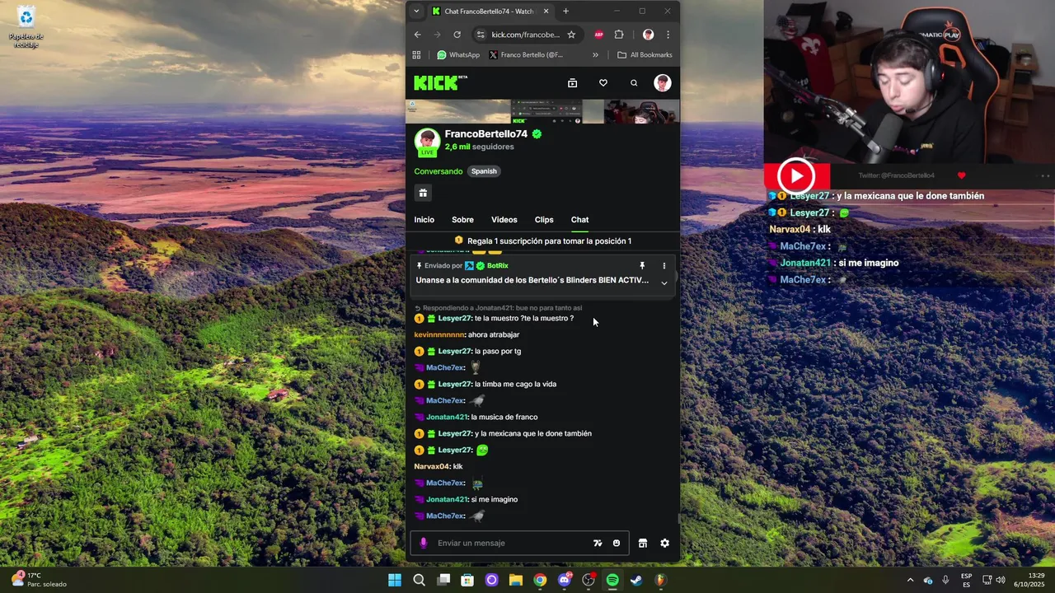Image resolution: width=1055 pixels, height=593 pixels.
Task: Select the Chat tab
Action: click(x=579, y=220)
